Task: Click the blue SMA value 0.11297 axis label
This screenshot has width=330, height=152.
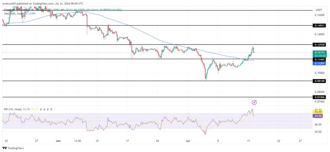Action: coord(320,63)
